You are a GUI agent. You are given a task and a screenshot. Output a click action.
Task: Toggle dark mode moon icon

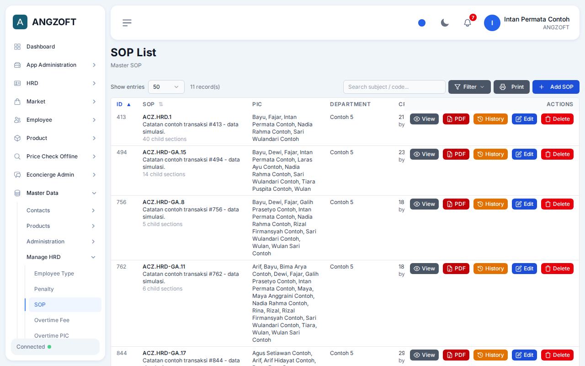coord(445,23)
